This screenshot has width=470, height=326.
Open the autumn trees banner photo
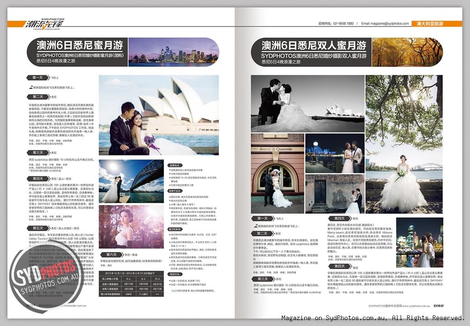point(407,52)
